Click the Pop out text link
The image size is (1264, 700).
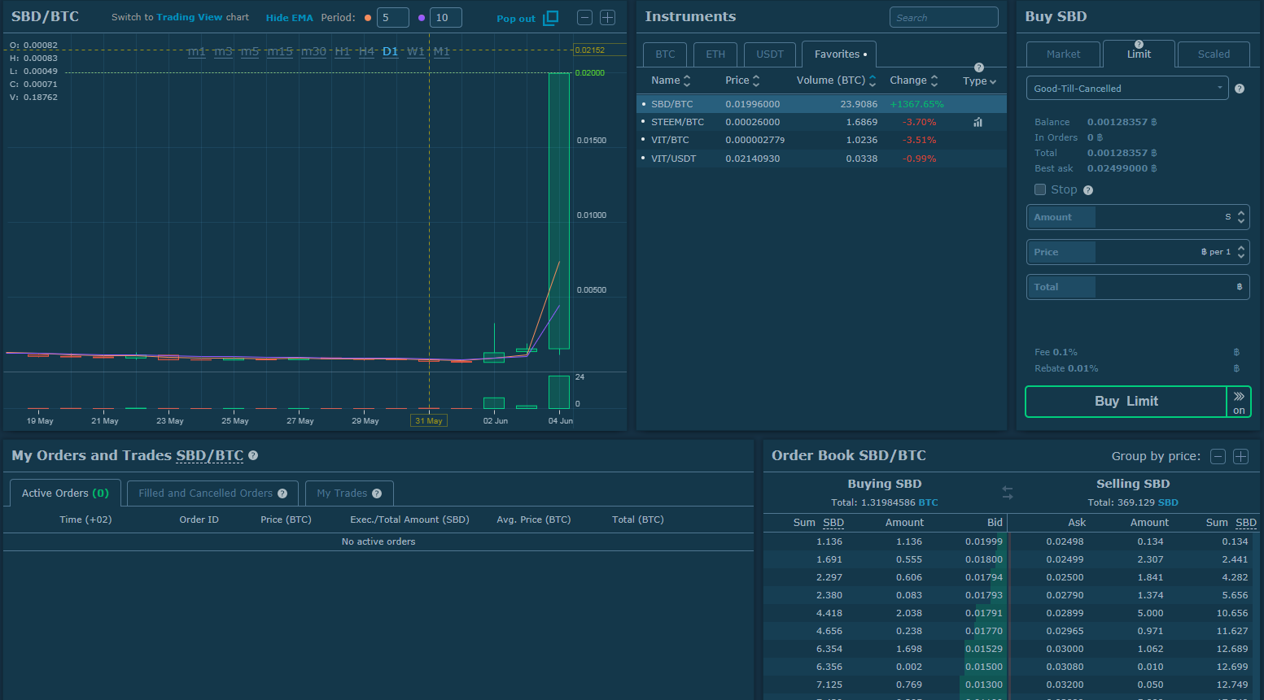click(516, 19)
